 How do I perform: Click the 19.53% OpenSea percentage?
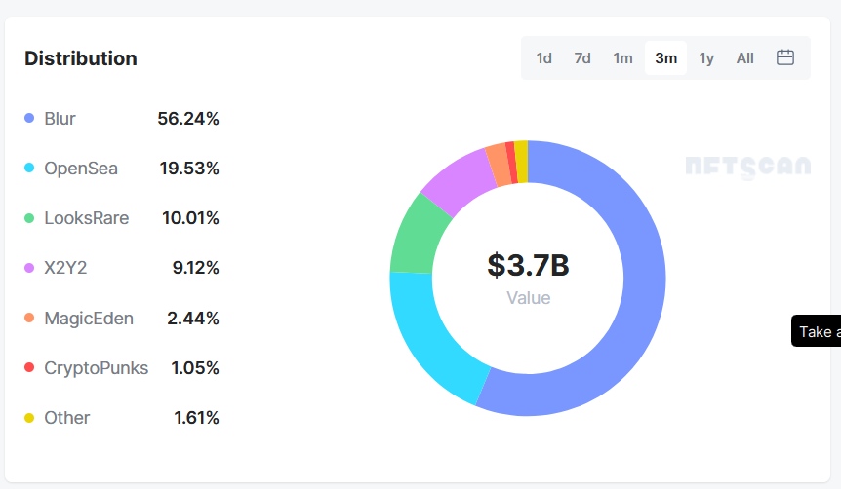coord(189,169)
